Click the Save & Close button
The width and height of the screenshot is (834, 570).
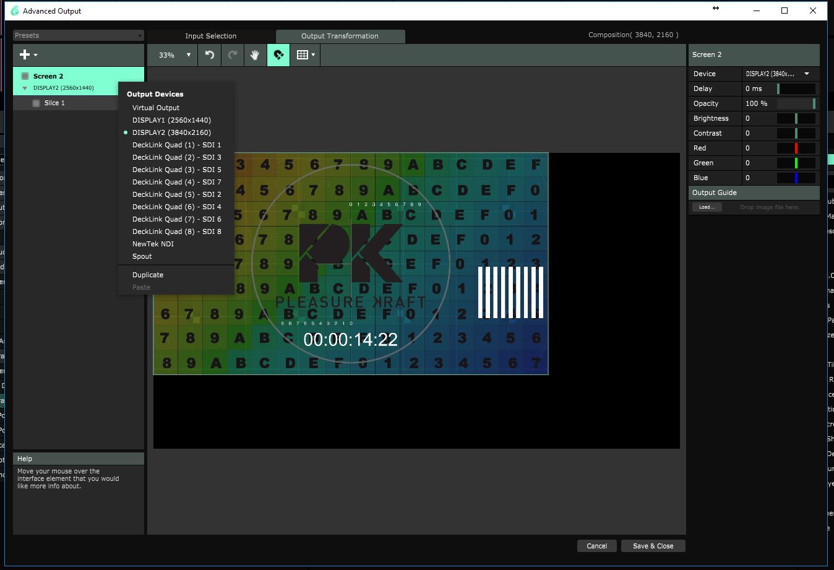point(653,546)
